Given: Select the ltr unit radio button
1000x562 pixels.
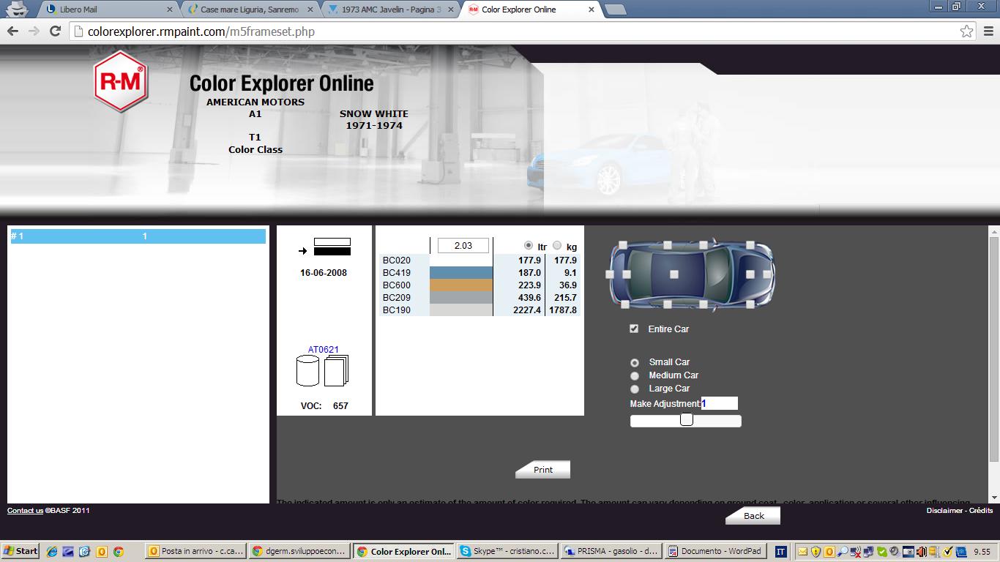Looking at the screenshot, I should click(x=529, y=245).
